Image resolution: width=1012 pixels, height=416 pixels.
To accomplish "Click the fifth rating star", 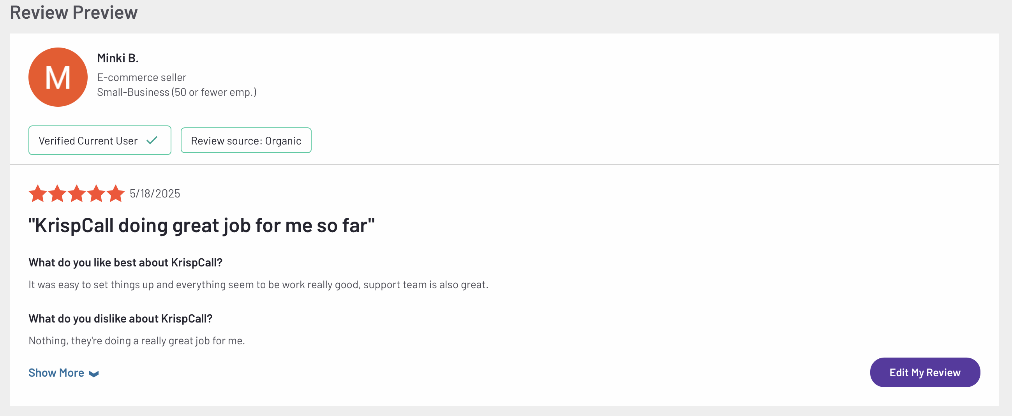I will pos(116,193).
